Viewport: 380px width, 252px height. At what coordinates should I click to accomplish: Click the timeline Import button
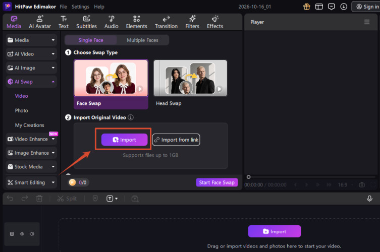(x=275, y=231)
